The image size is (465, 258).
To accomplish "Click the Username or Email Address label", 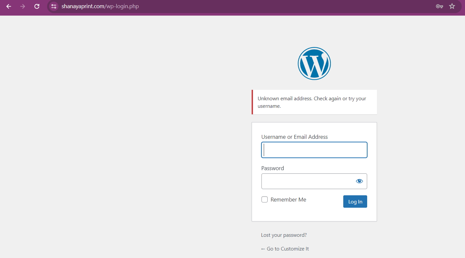I will [295, 137].
